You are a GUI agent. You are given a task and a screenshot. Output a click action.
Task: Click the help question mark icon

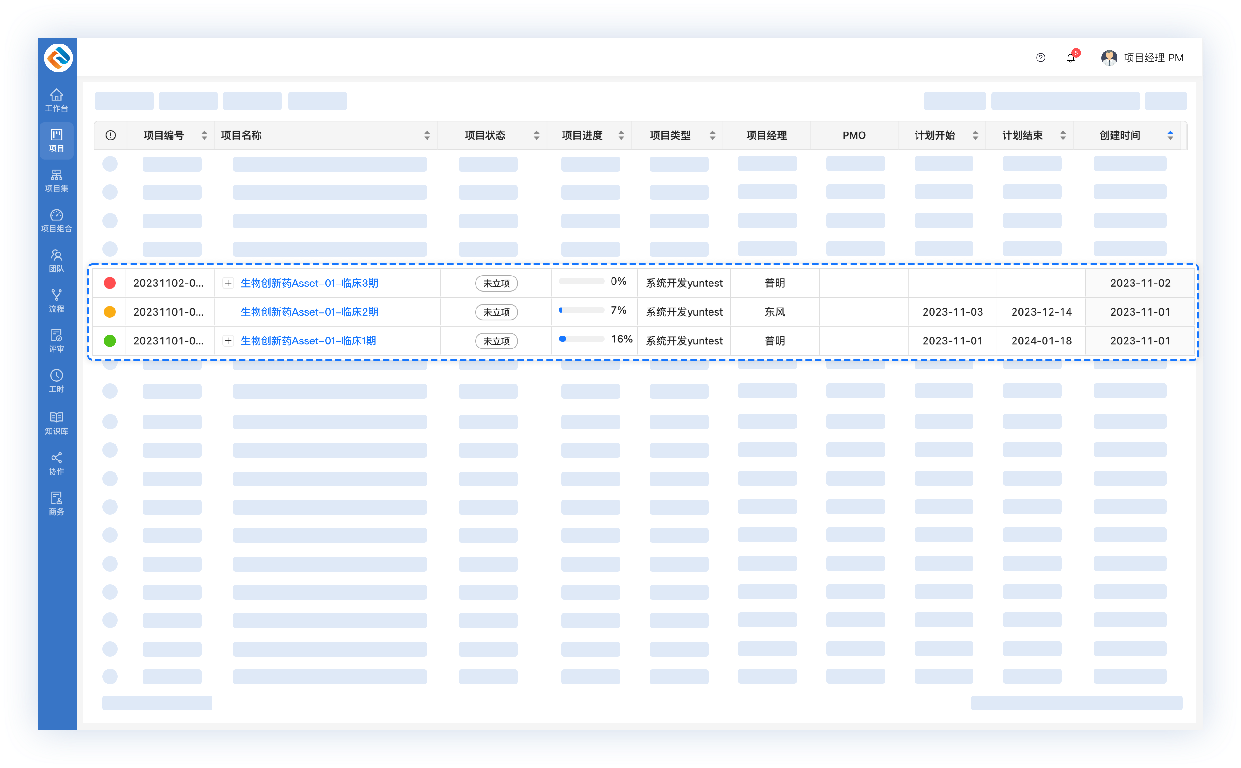coord(1040,58)
